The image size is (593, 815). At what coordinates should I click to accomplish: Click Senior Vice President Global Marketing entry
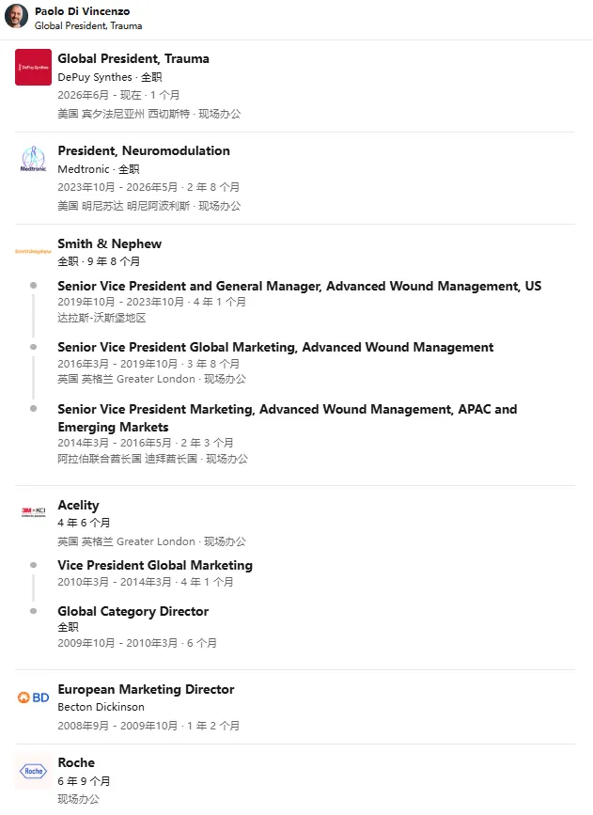coord(275,347)
